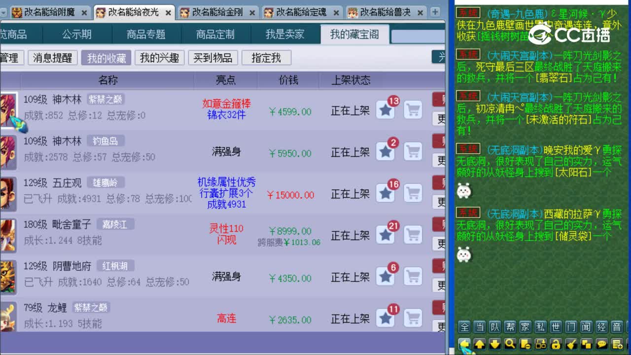Select the 帮 chat channel button
Screen dimensions: 631x355
click(x=510, y=327)
